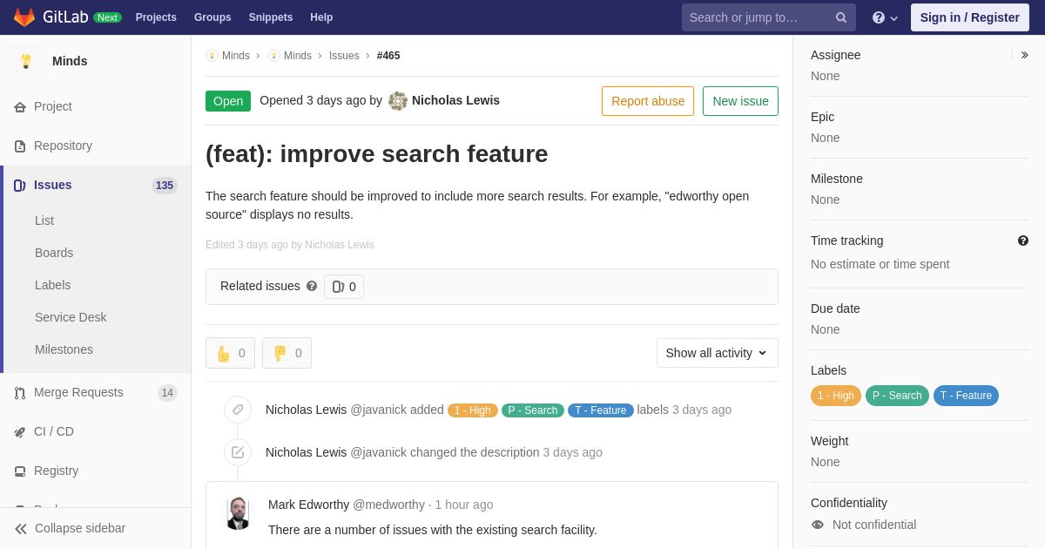Click first Minds breadcrumb bulb icon
Screen dimensions: 1045x549
[x=212, y=56]
